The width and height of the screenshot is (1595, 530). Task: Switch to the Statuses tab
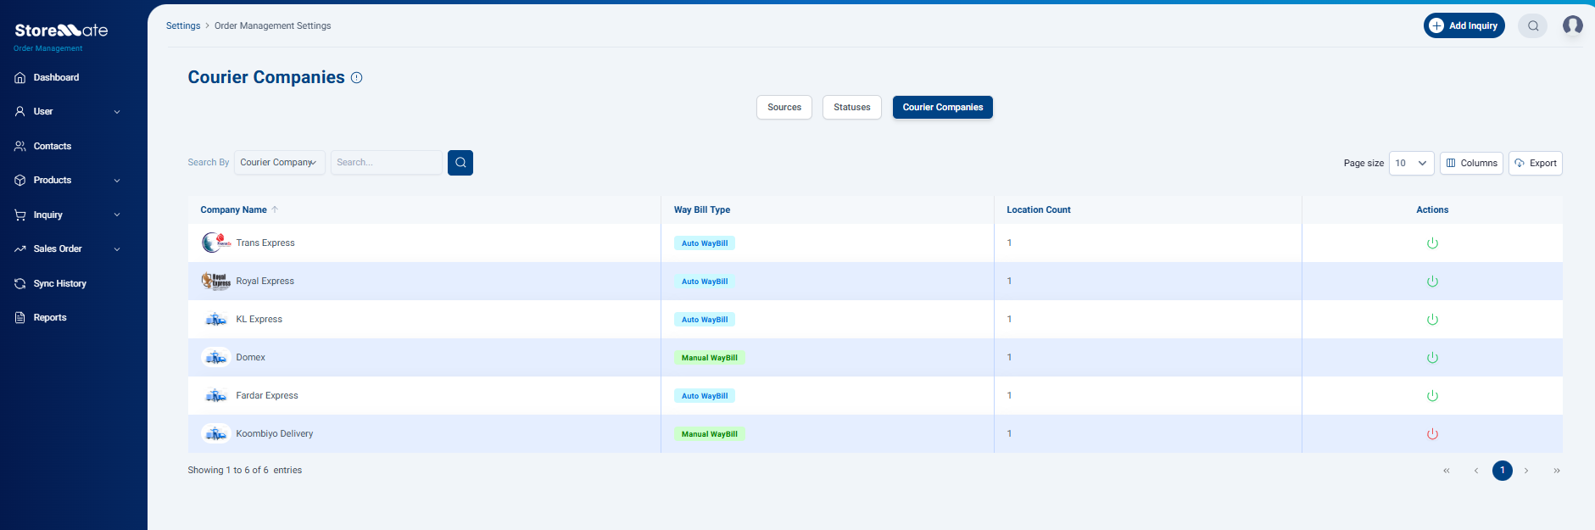852,108
